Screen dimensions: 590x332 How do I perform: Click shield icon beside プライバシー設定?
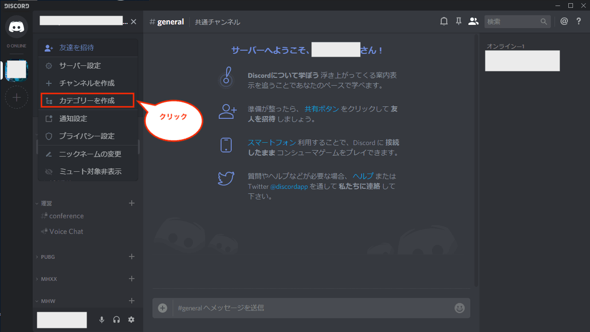click(49, 136)
